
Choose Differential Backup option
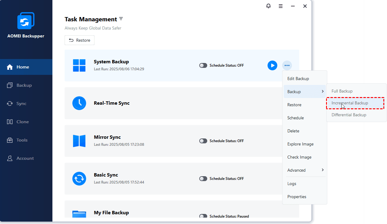click(x=349, y=115)
